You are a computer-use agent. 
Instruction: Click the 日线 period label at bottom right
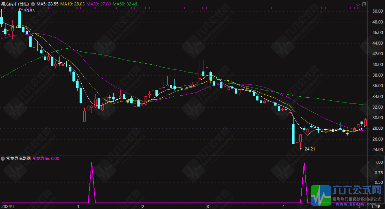375,206
